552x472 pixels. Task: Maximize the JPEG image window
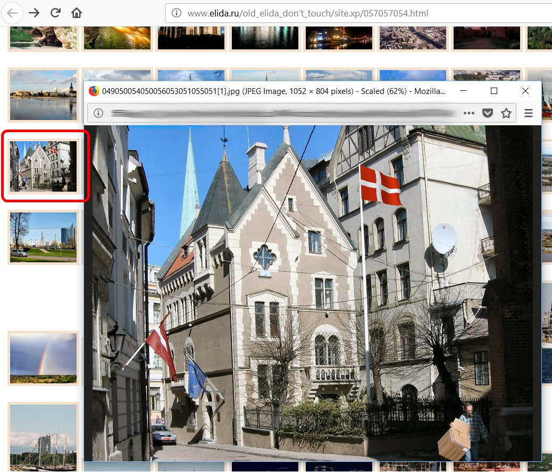pyautogui.click(x=494, y=91)
